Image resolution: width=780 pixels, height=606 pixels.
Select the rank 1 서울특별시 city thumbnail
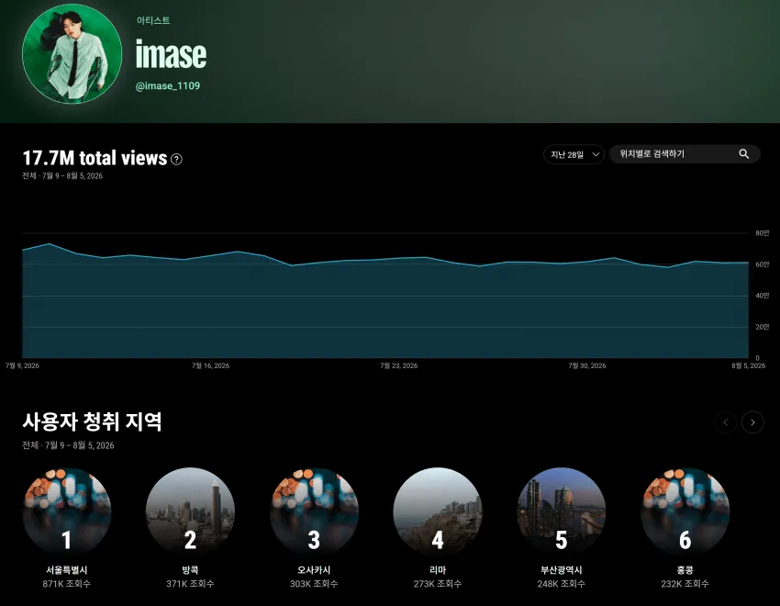point(67,511)
